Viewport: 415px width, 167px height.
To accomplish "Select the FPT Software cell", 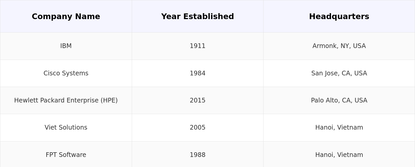I will 66,155.
